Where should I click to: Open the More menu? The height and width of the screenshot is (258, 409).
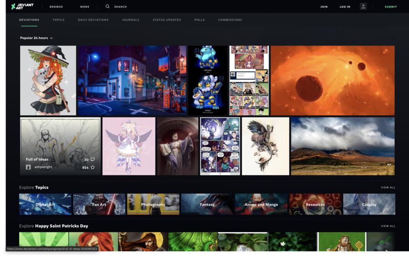85,7
